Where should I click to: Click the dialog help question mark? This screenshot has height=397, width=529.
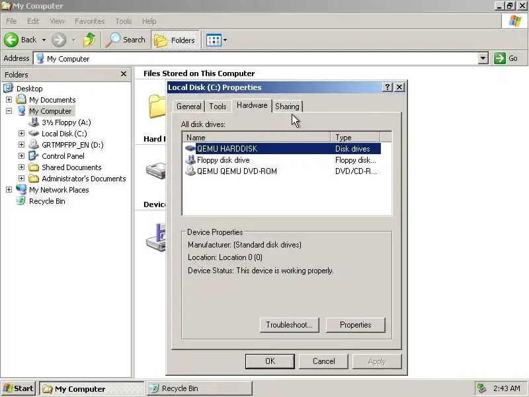pos(387,87)
